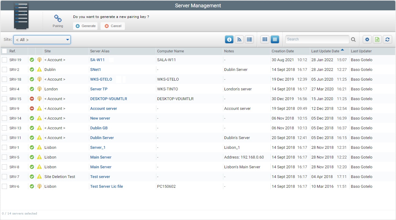Click Generate to create a pairing key
This screenshot has width=396, height=220.
coord(85,26)
